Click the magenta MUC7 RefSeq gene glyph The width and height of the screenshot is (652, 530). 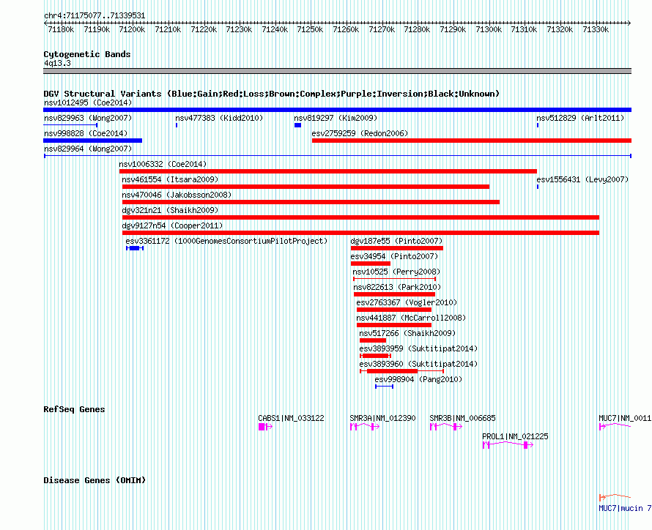(x=615, y=426)
